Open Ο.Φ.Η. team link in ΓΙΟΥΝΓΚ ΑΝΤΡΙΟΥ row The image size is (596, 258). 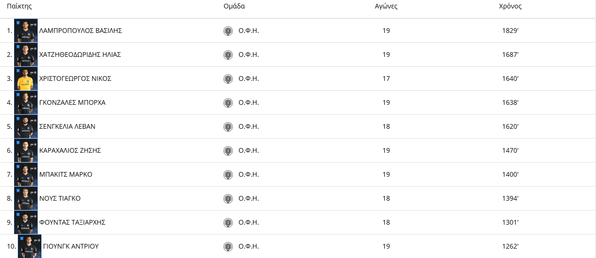click(x=249, y=246)
